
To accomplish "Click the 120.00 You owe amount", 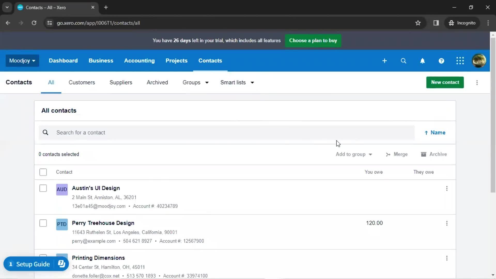I will click(x=374, y=223).
